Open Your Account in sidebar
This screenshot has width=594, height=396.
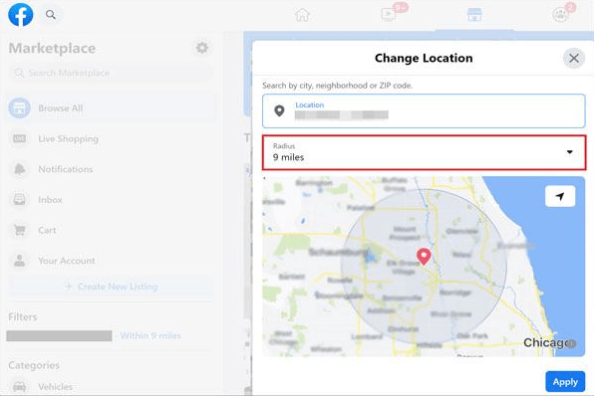tap(111, 261)
